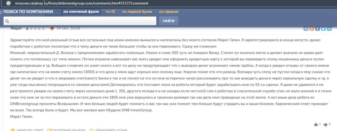Click the thumbs-up like icon
This screenshot has height=131, width=337.
[x=316, y=124]
